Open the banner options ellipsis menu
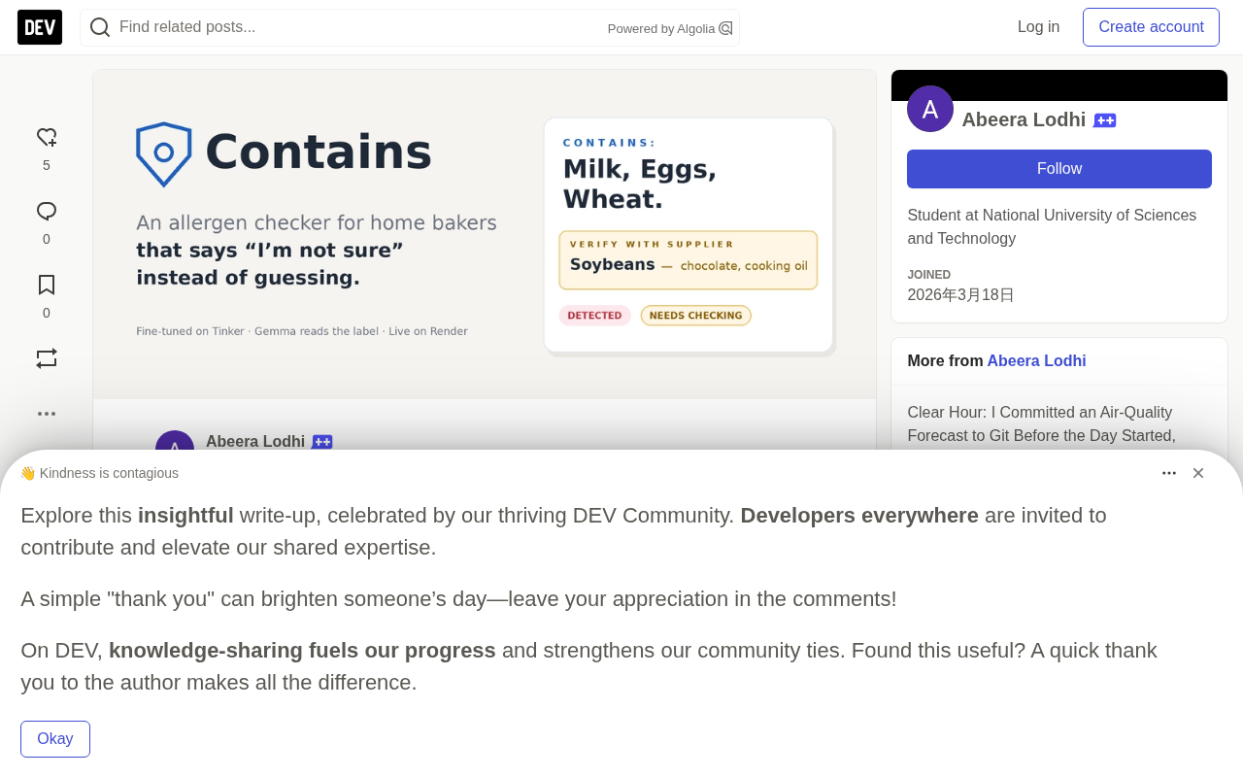This screenshot has height=777, width=1243. (1169, 473)
